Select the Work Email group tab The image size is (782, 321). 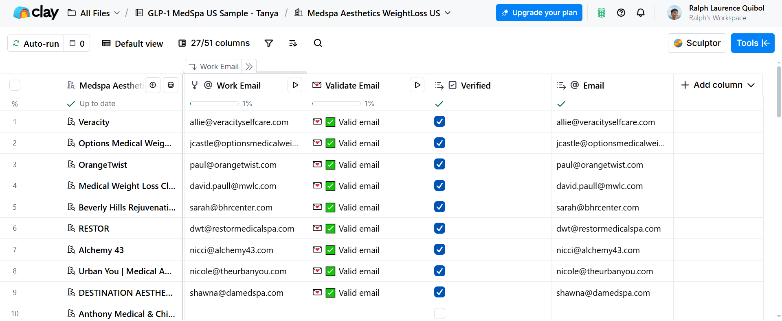(213, 67)
